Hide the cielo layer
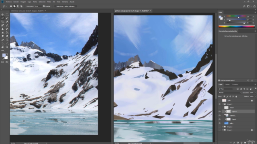Image resolution: width=257 pixels, height=144 pixels. 220,123
